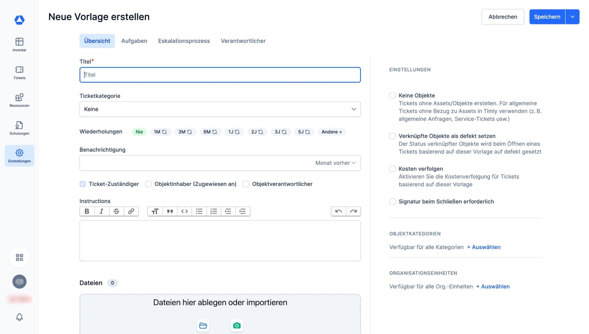Screen dimensions: 589x334
Task: Open the Eskalationsprozess tab
Action: pyautogui.click(x=184, y=41)
